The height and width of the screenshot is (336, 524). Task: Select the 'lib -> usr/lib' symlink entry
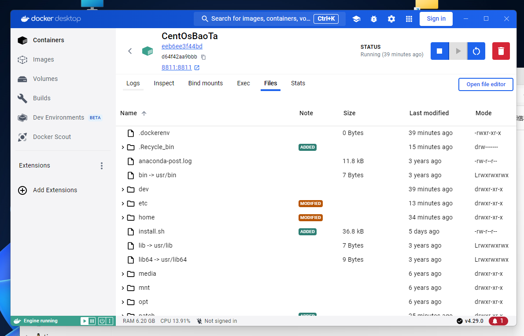pos(155,245)
